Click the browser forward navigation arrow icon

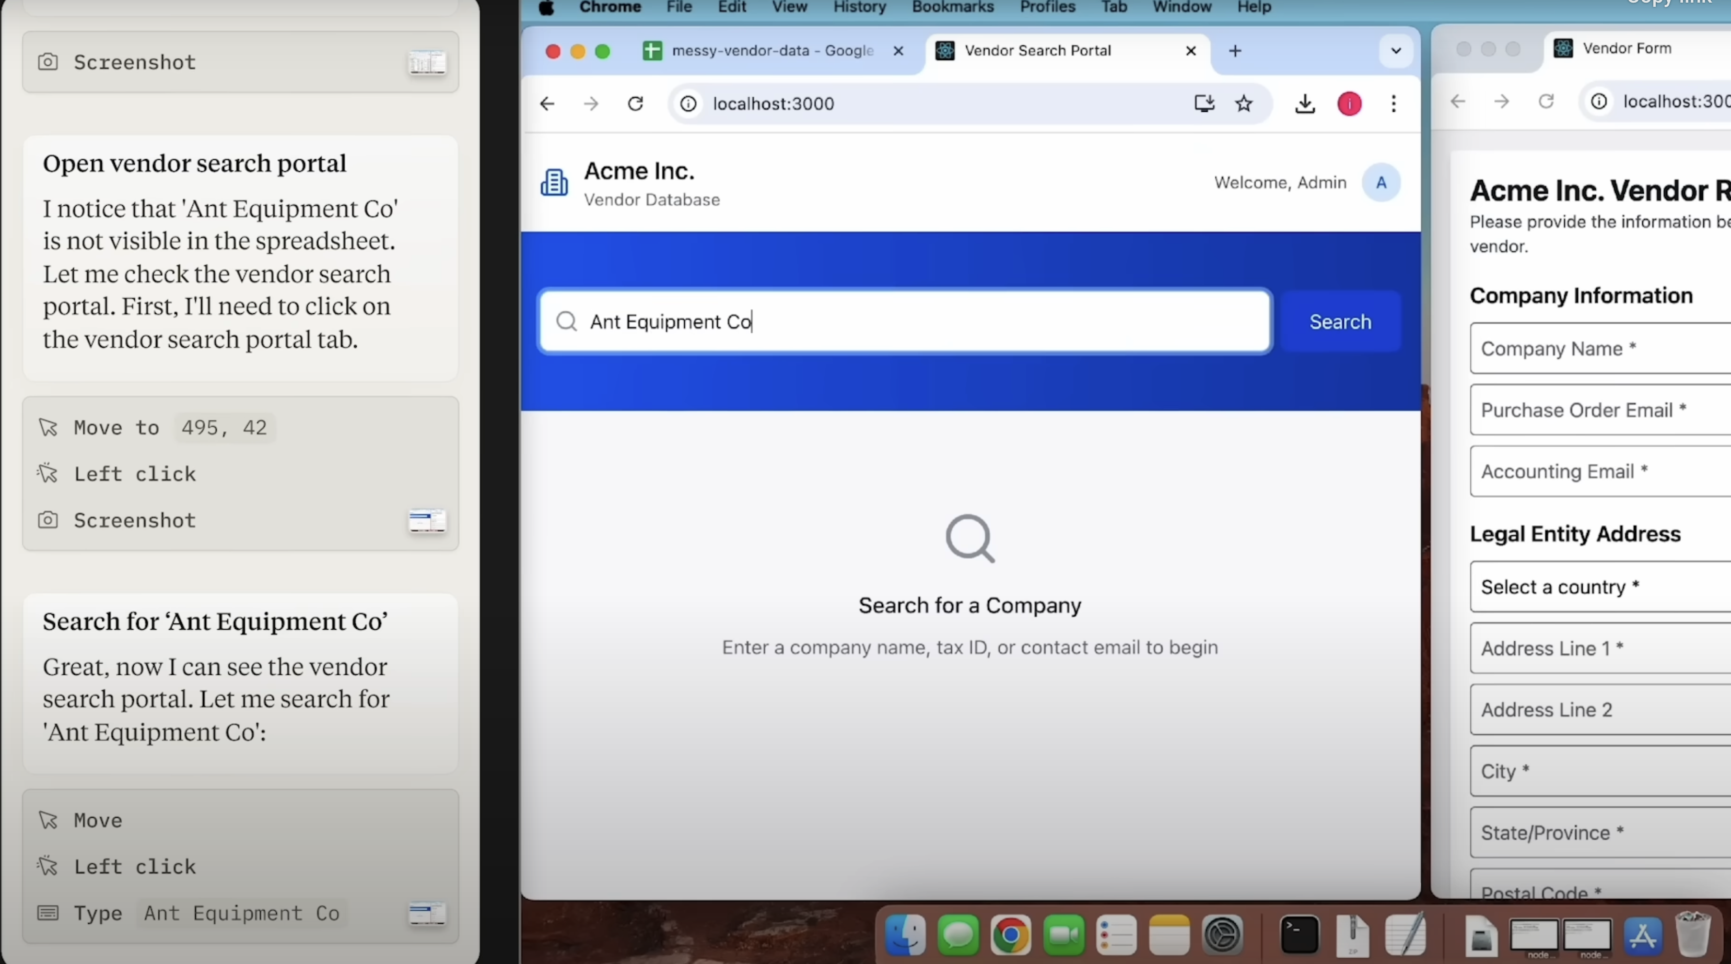tap(591, 103)
